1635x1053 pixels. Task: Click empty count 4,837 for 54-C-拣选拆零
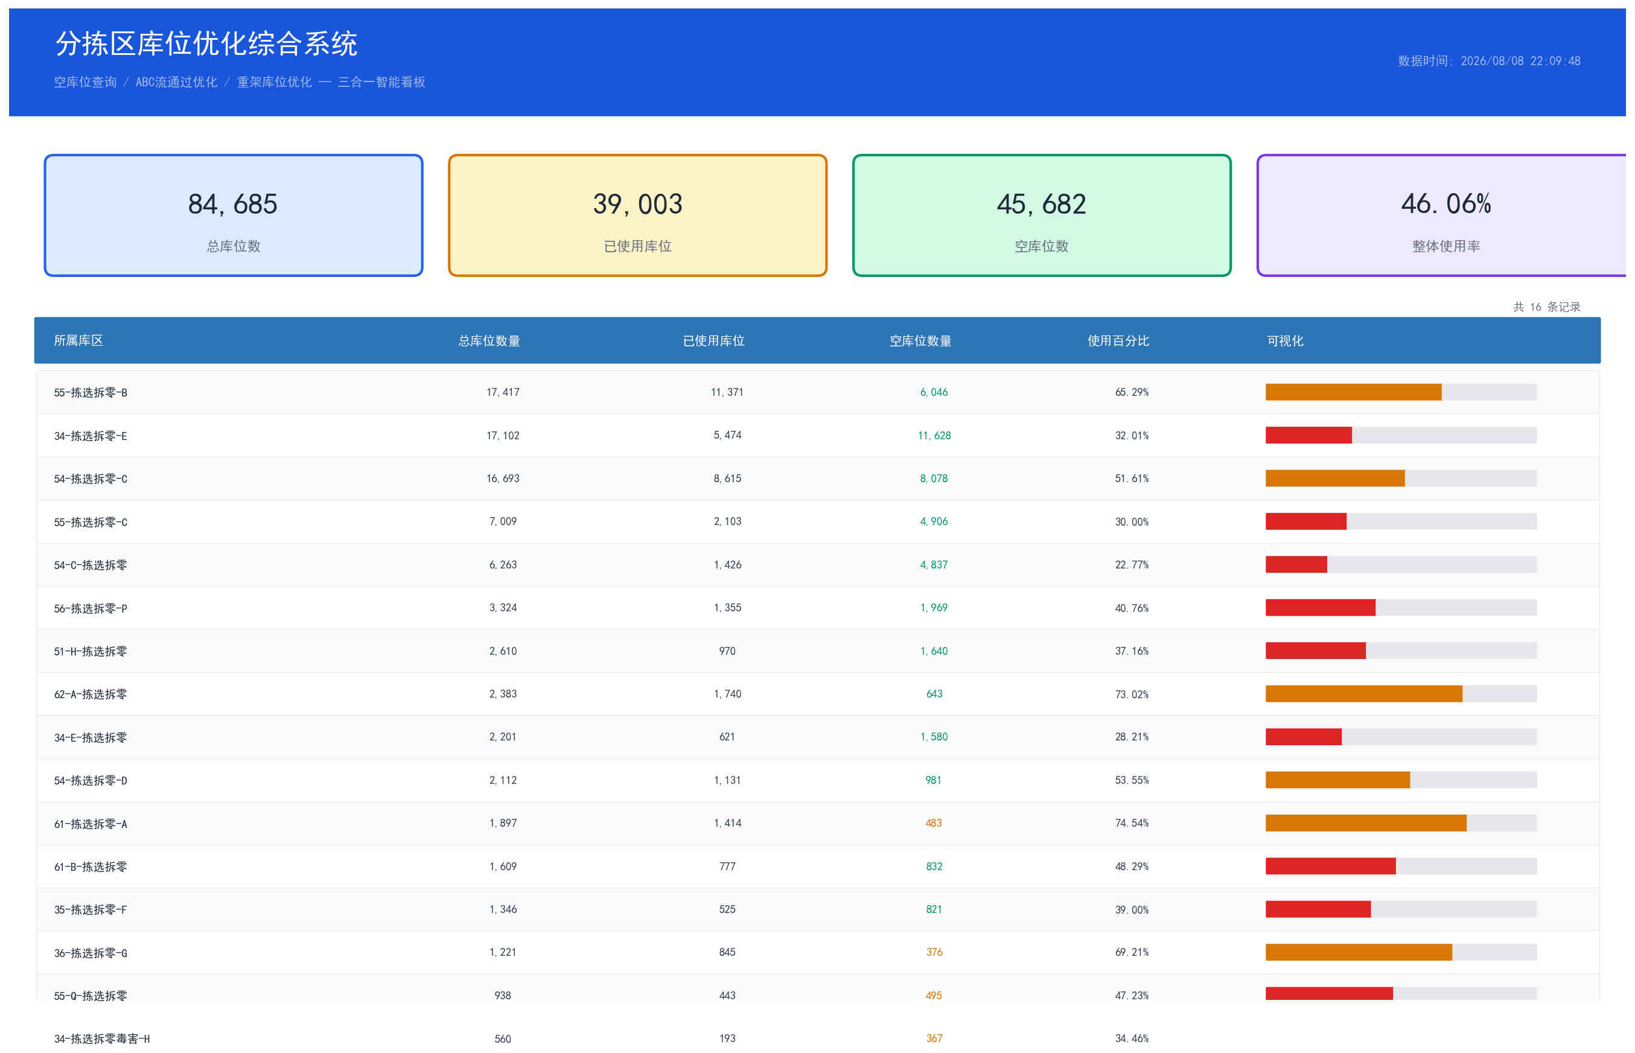(934, 564)
